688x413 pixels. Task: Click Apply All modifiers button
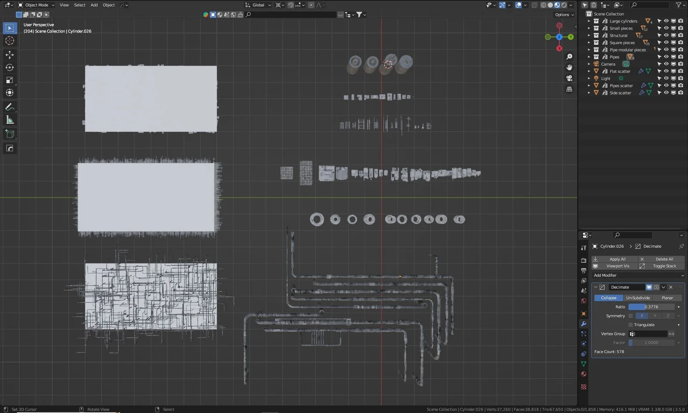click(617, 259)
